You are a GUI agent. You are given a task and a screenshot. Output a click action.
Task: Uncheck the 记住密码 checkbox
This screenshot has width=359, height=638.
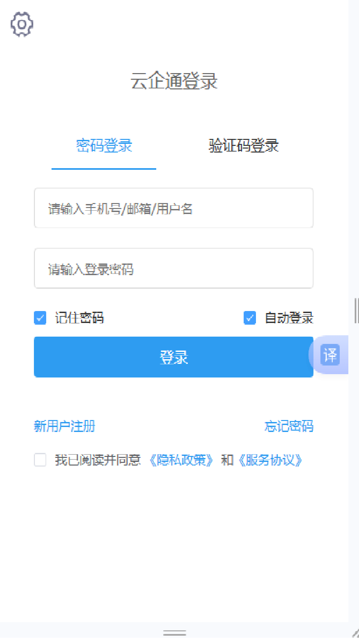pyautogui.click(x=40, y=318)
